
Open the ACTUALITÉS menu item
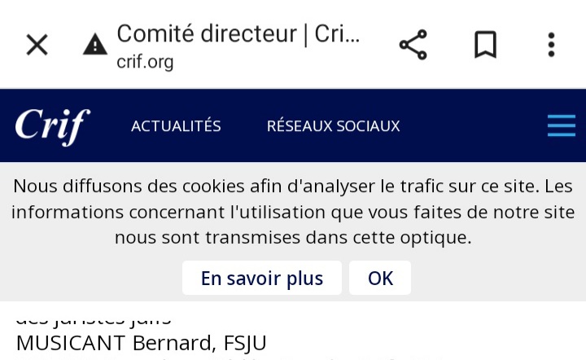pyautogui.click(x=176, y=126)
